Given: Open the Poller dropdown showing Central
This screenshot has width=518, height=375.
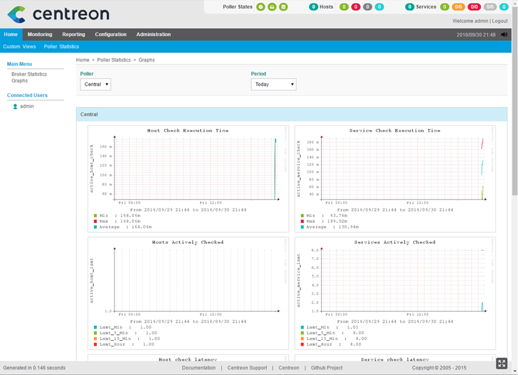Looking at the screenshot, I should pos(95,85).
